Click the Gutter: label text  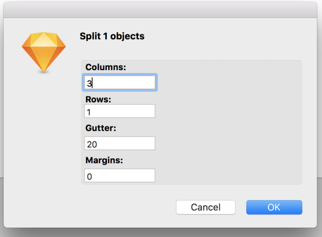[x=101, y=128]
